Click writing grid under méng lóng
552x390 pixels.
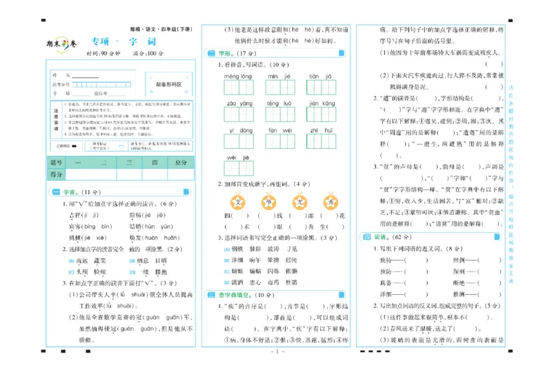click(239, 88)
